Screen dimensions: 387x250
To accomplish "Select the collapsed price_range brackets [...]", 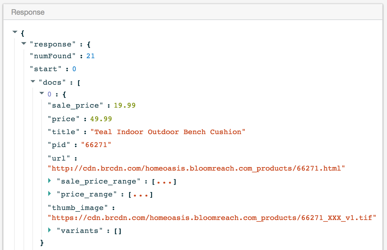I will click(140, 194).
